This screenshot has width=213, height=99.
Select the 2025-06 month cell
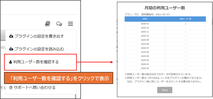coord(145,52)
